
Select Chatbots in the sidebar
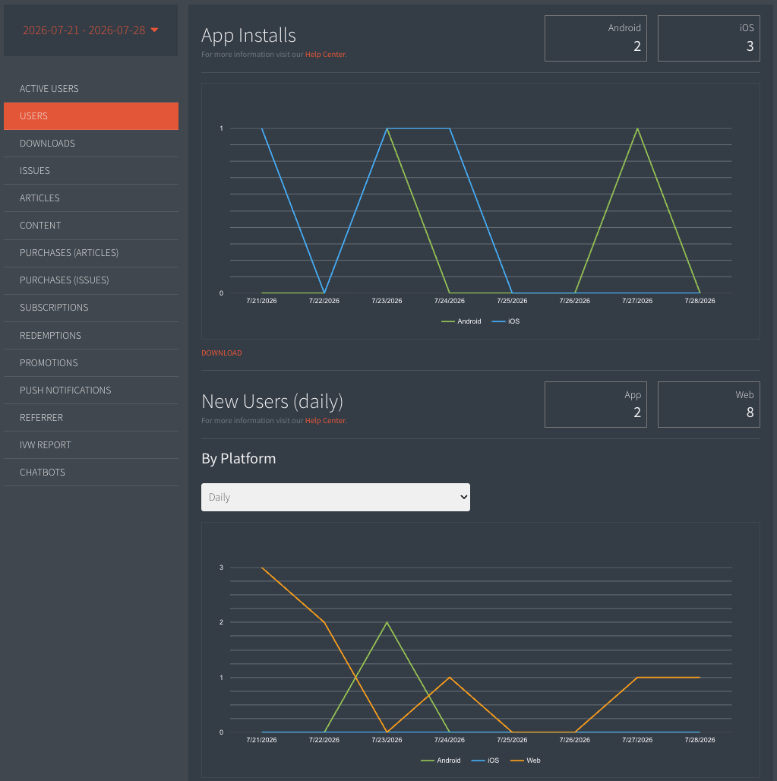click(x=90, y=473)
